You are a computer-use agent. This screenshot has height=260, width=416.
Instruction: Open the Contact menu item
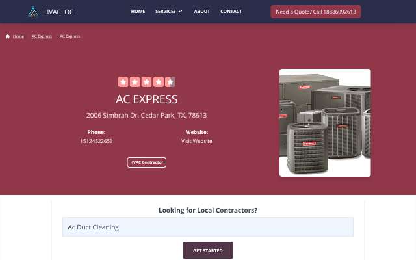(231, 12)
